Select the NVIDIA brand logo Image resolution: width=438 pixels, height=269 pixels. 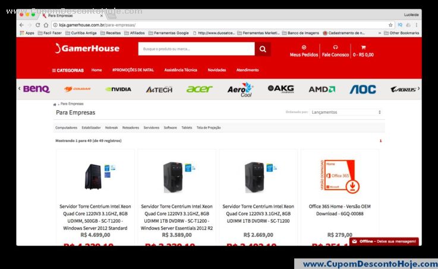pos(118,89)
